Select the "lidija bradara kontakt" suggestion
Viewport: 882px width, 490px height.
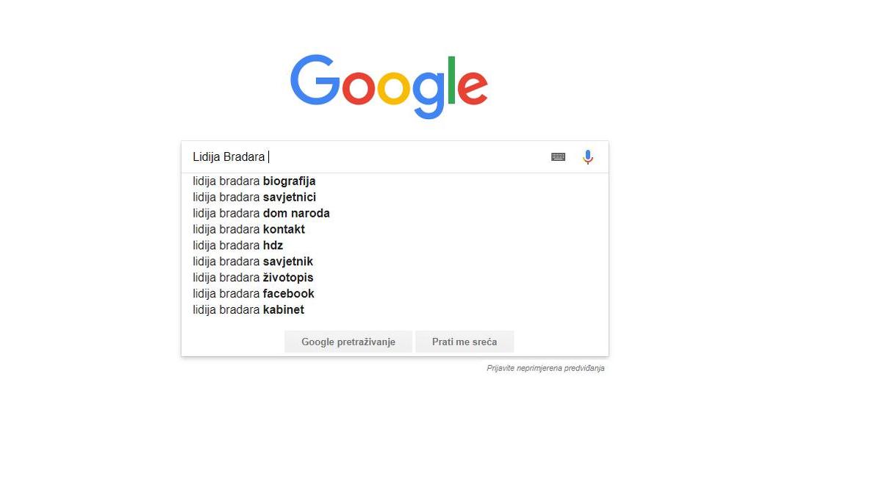(x=248, y=230)
